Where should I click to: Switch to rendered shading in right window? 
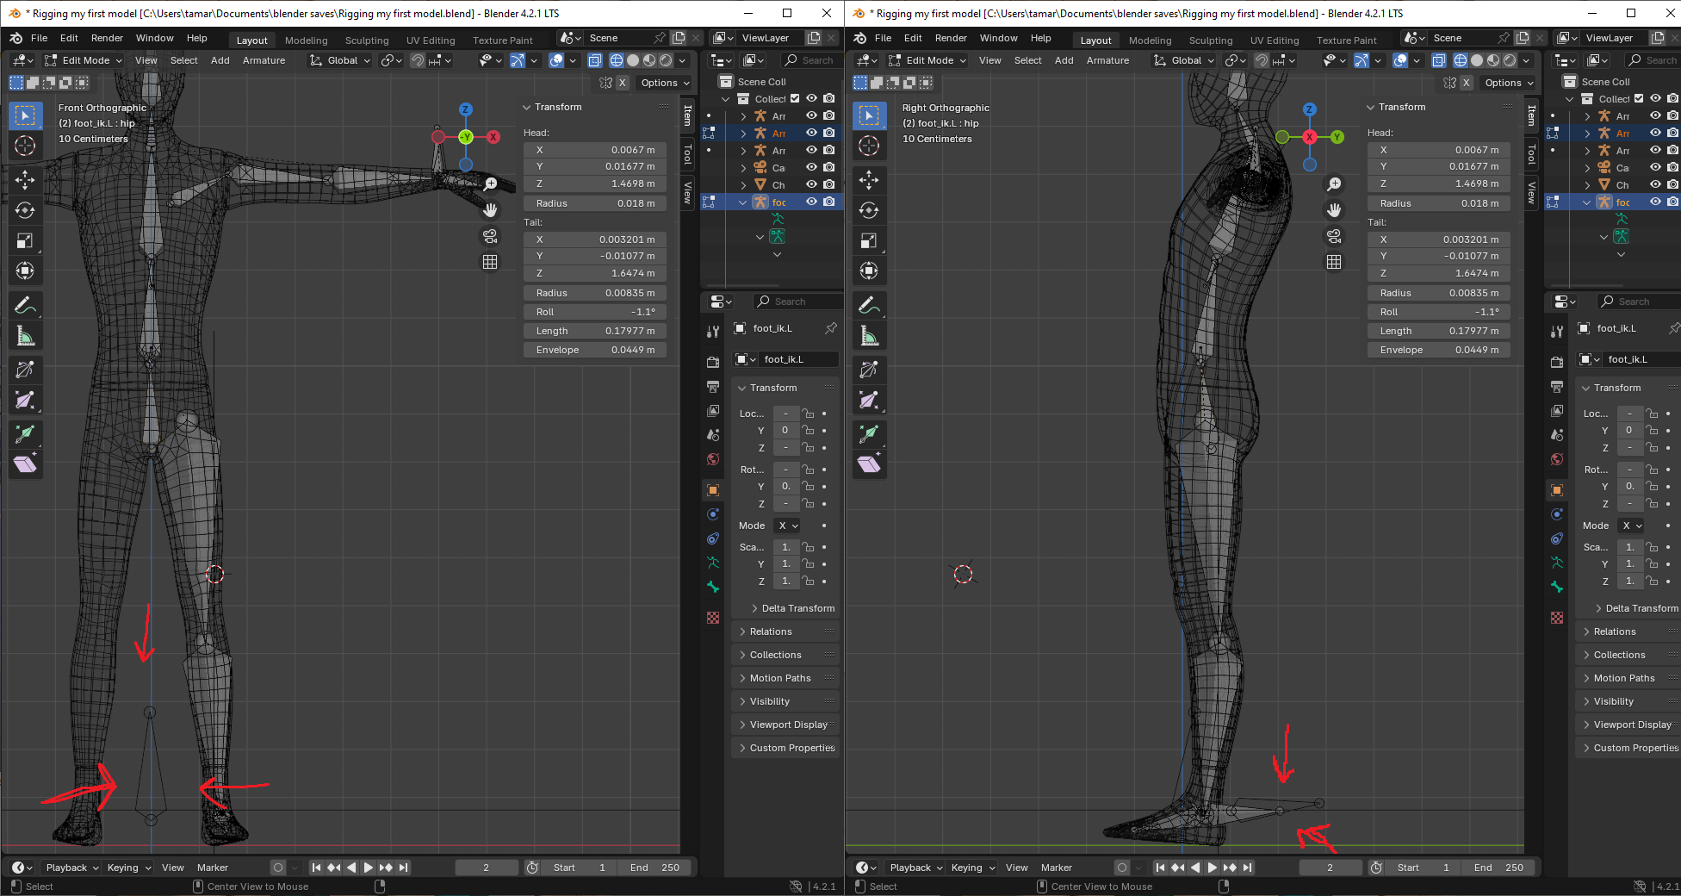(1510, 60)
